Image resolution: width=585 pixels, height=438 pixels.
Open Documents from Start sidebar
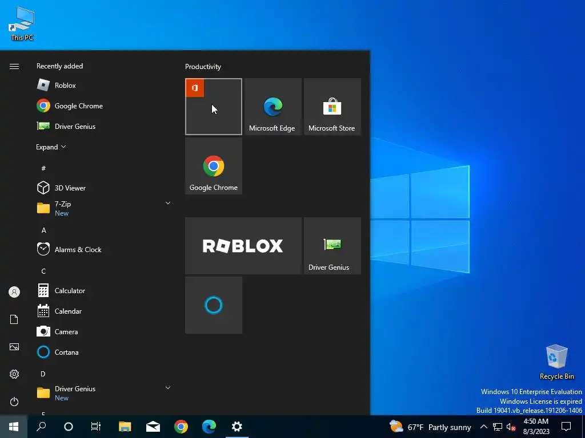click(14, 319)
